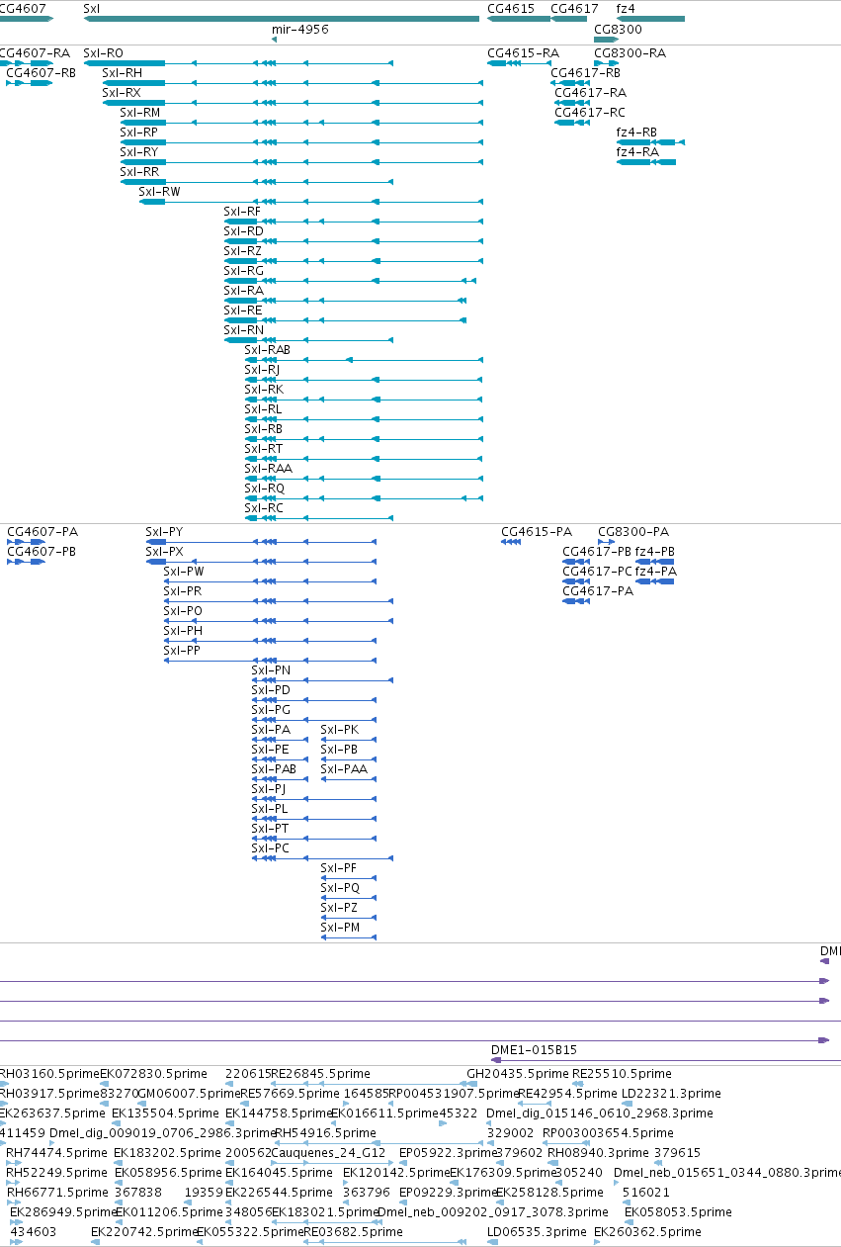Click label EK058053.5prime
841x1247 pixels.
678,1212
